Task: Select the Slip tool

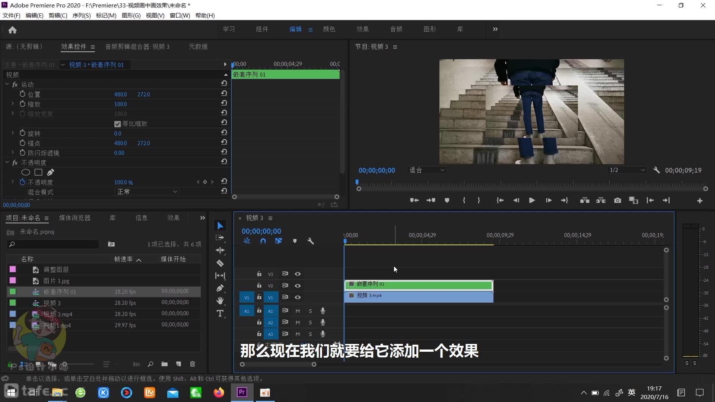Action: (x=220, y=276)
